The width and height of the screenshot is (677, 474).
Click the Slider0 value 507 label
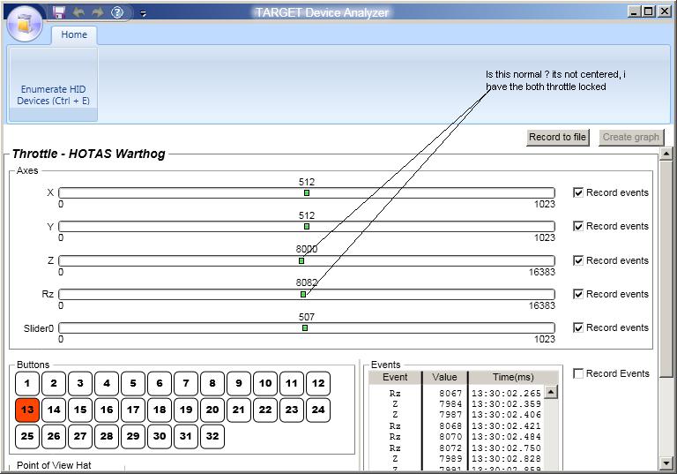pos(307,317)
